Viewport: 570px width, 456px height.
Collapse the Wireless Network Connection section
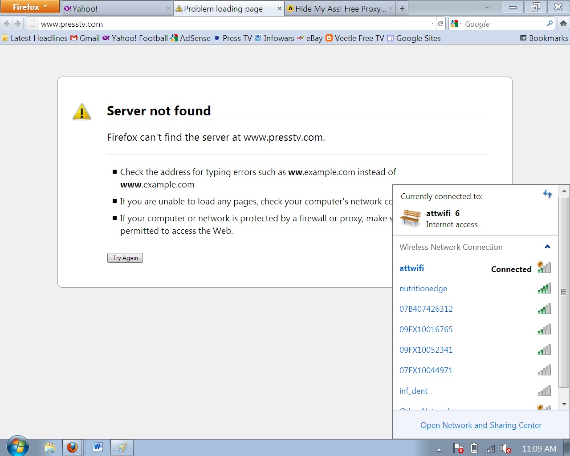pyautogui.click(x=547, y=247)
